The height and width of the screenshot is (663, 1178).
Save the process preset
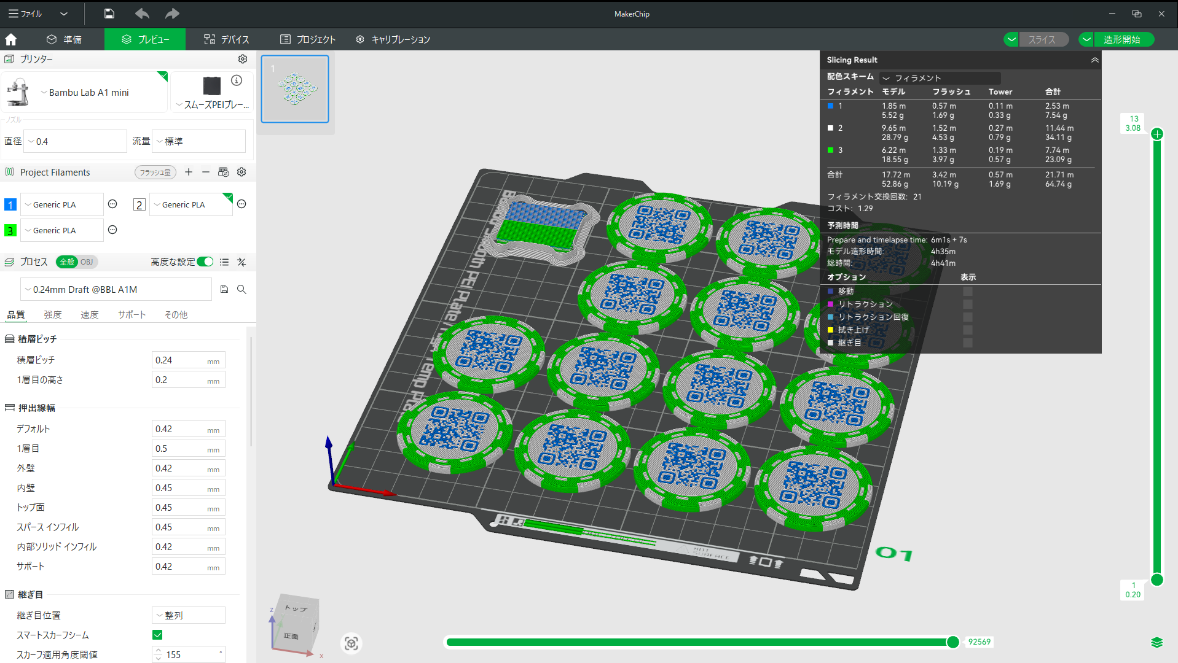(x=224, y=289)
